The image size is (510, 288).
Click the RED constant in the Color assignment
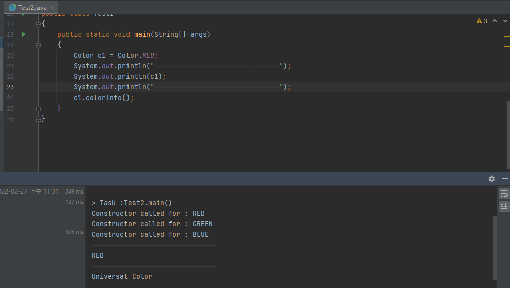point(148,55)
